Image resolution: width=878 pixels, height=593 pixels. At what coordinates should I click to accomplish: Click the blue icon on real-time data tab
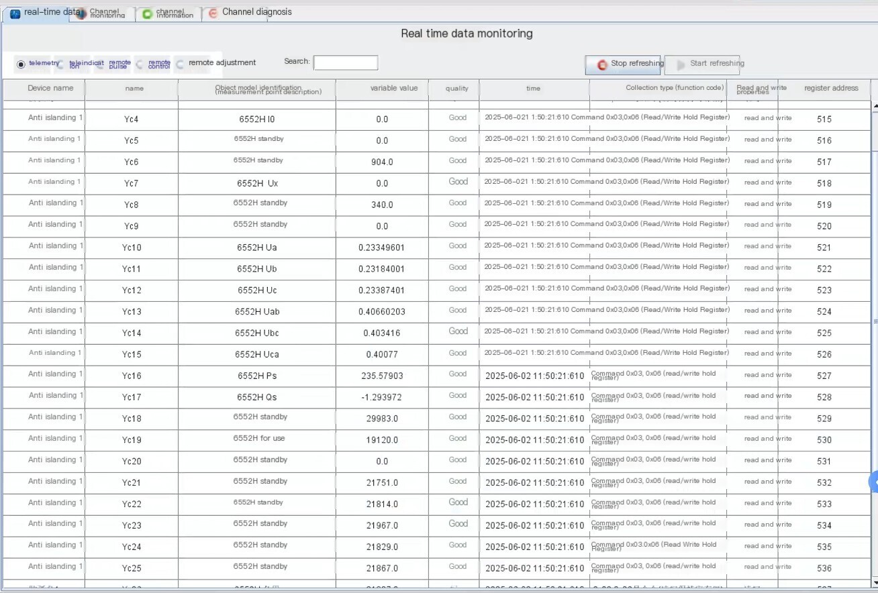click(x=15, y=13)
